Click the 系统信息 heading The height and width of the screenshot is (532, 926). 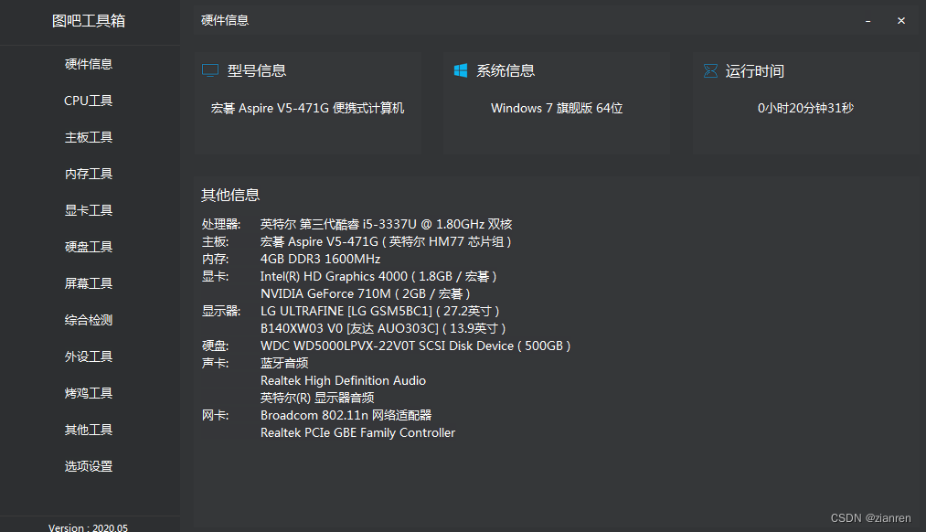(x=506, y=71)
